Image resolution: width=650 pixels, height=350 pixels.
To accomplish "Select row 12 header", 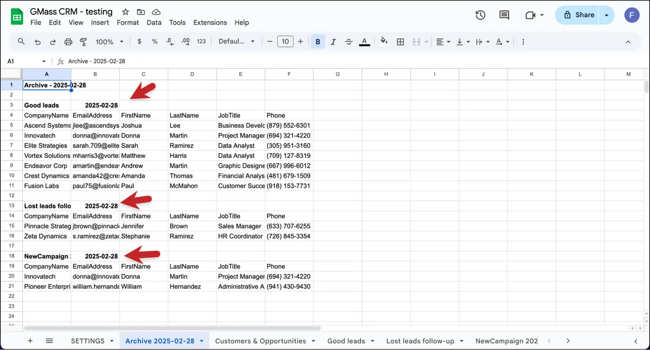I will [x=11, y=196].
